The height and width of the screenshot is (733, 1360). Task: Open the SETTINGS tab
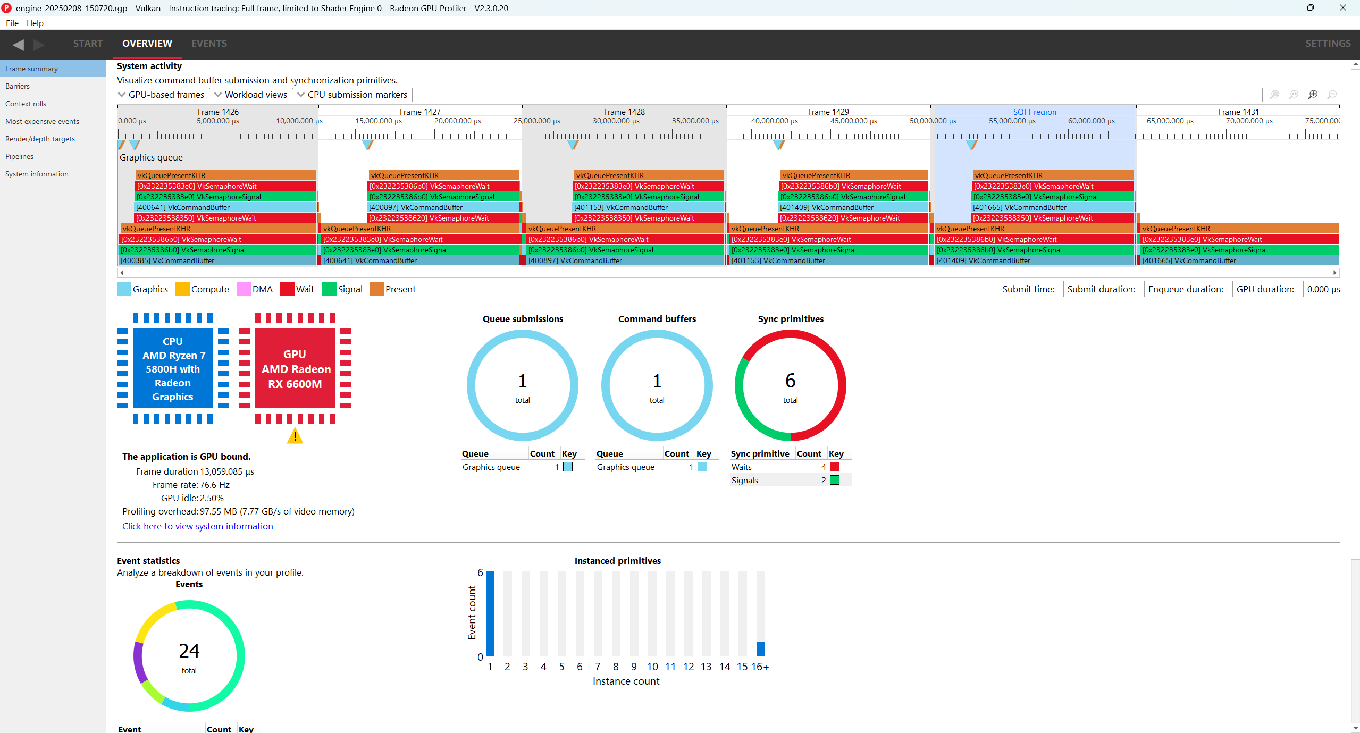click(1328, 44)
